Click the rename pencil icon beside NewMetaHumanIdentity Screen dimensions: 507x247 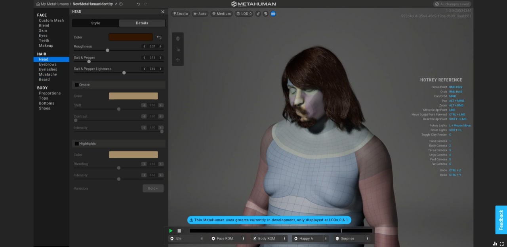pyautogui.click(x=116, y=4)
